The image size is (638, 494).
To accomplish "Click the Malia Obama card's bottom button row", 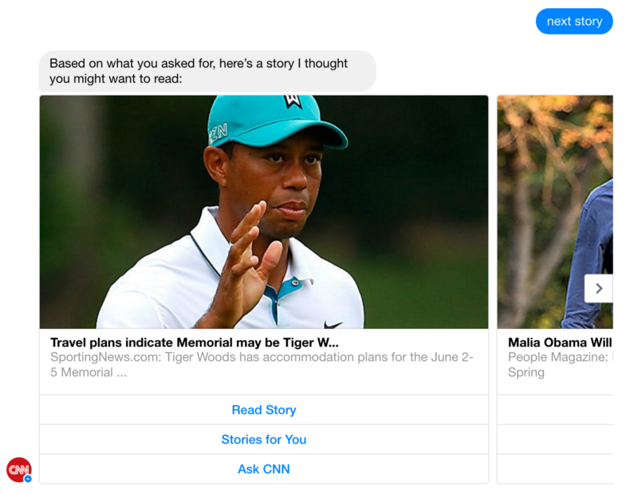I will pyautogui.click(x=555, y=469).
